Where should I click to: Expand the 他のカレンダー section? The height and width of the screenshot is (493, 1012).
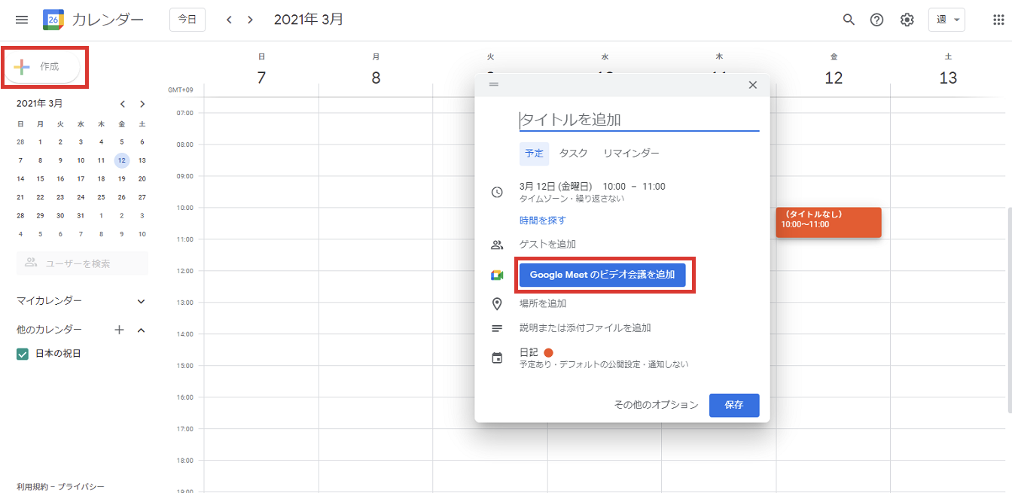click(x=140, y=329)
